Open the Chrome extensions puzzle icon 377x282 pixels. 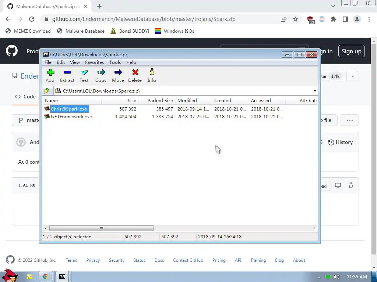[334, 19]
